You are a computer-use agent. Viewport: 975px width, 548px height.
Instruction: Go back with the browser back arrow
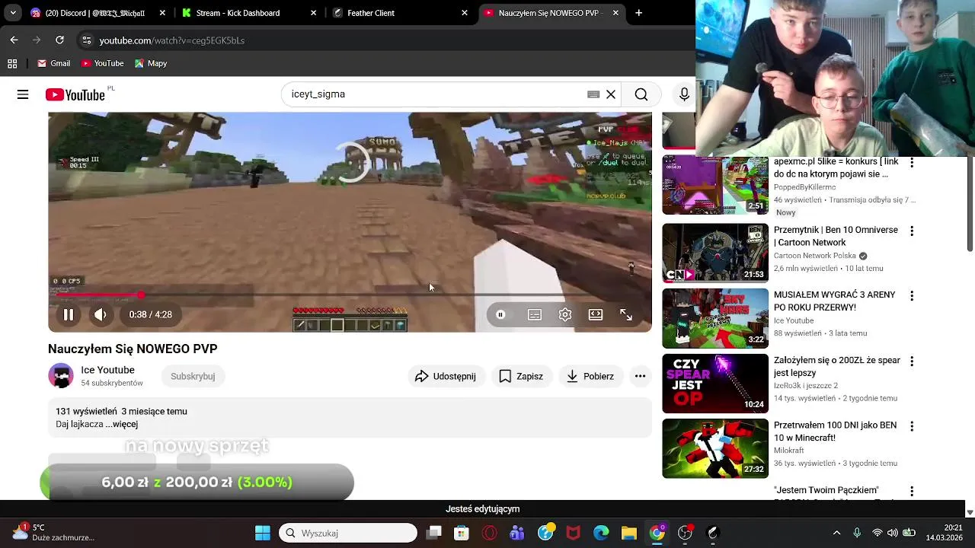[x=14, y=40]
